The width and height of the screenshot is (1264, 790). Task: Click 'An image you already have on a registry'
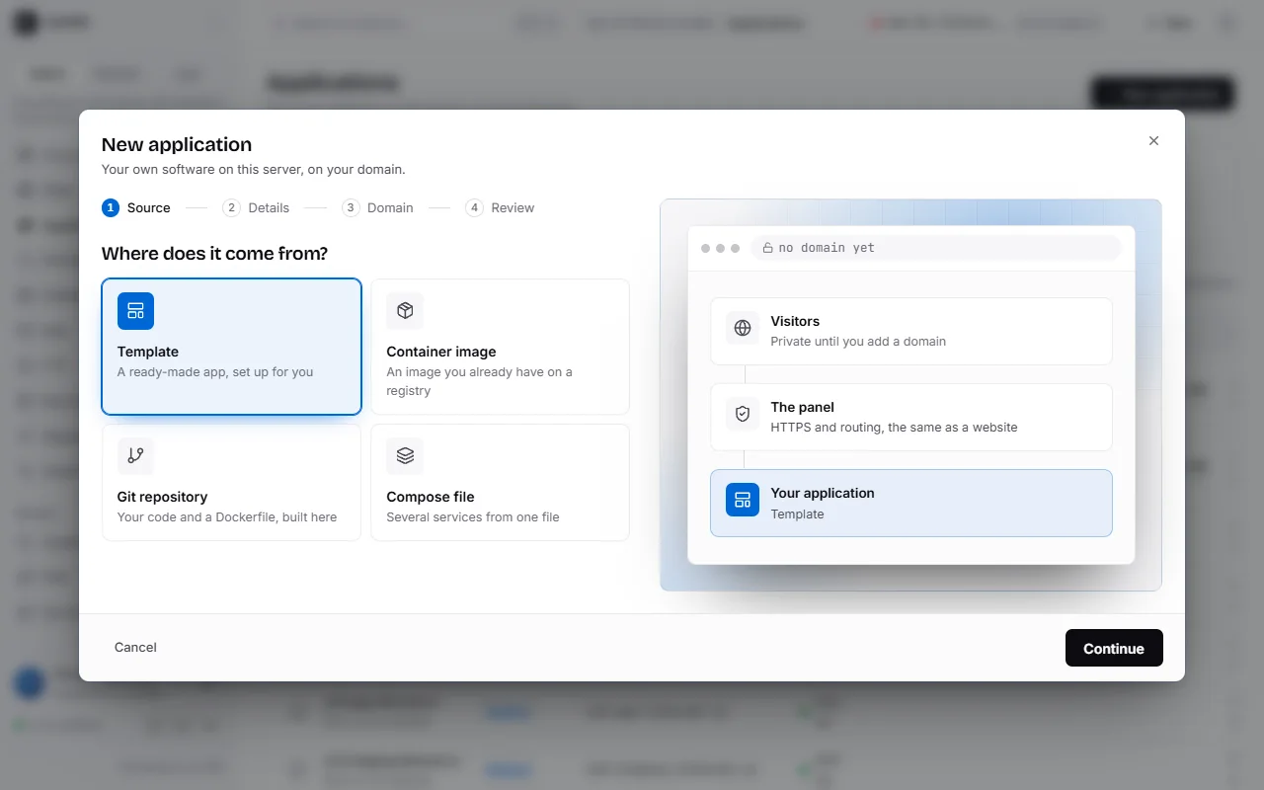click(x=479, y=381)
